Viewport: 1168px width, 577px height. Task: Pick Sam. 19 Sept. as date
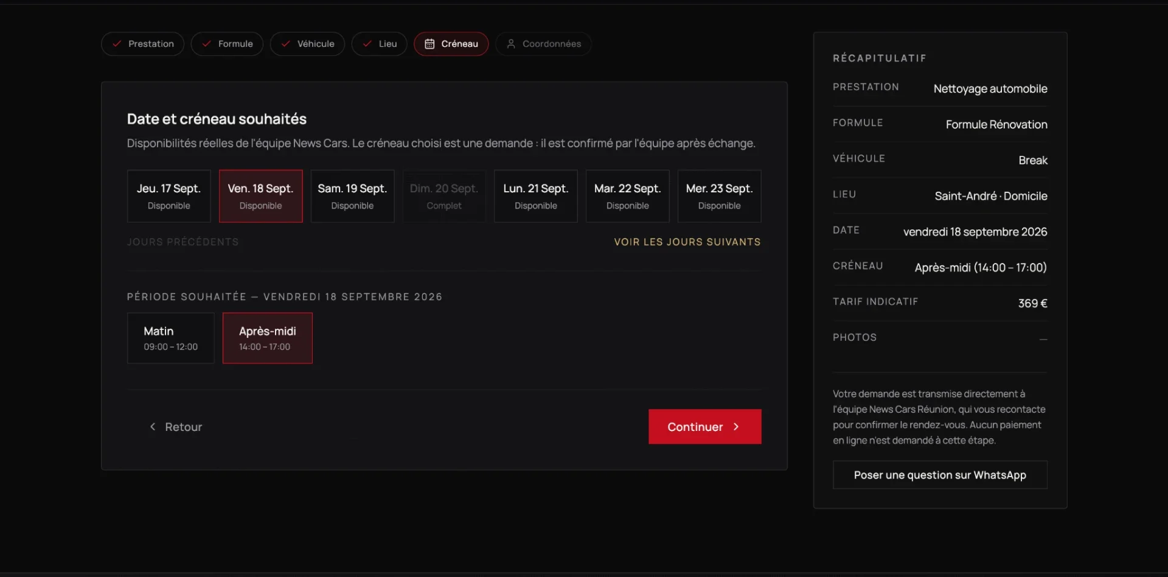353,196
